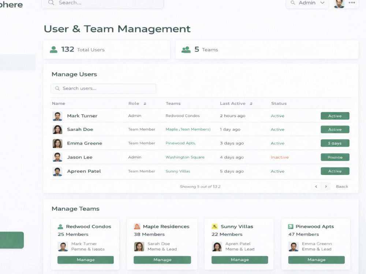The width and height of the screenshot is (366, 274).
Task: Click the Baack pagination link
Action: [x=342, y=186]
